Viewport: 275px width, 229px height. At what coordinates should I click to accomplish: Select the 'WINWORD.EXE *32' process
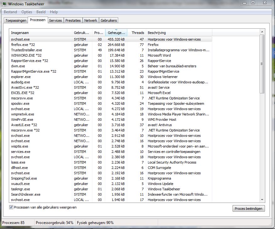click(111, 55)
